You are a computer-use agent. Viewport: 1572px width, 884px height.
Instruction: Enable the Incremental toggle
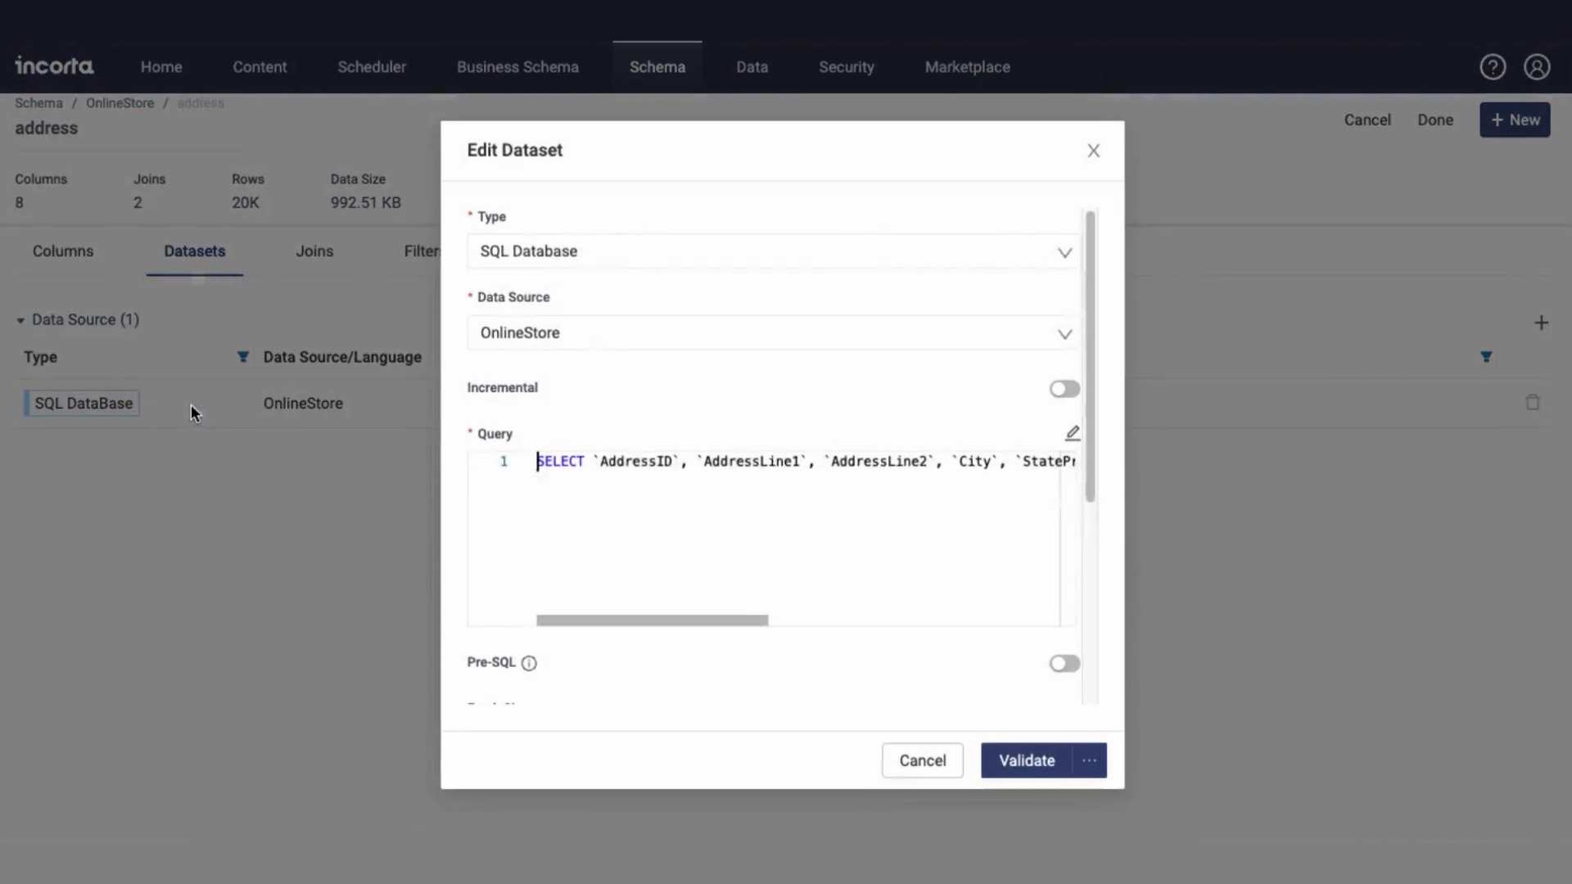pyautogui.click(x=1064, y=389)
